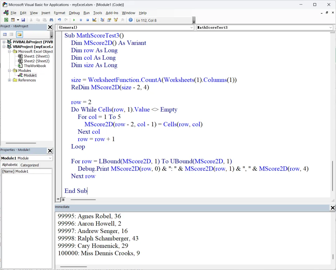Expand the PiVBALibProject tree node
The image size is (336, 270).
[x=4, y=42]
